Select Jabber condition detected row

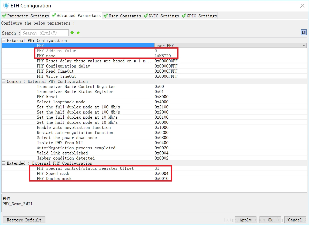point(154,158)
